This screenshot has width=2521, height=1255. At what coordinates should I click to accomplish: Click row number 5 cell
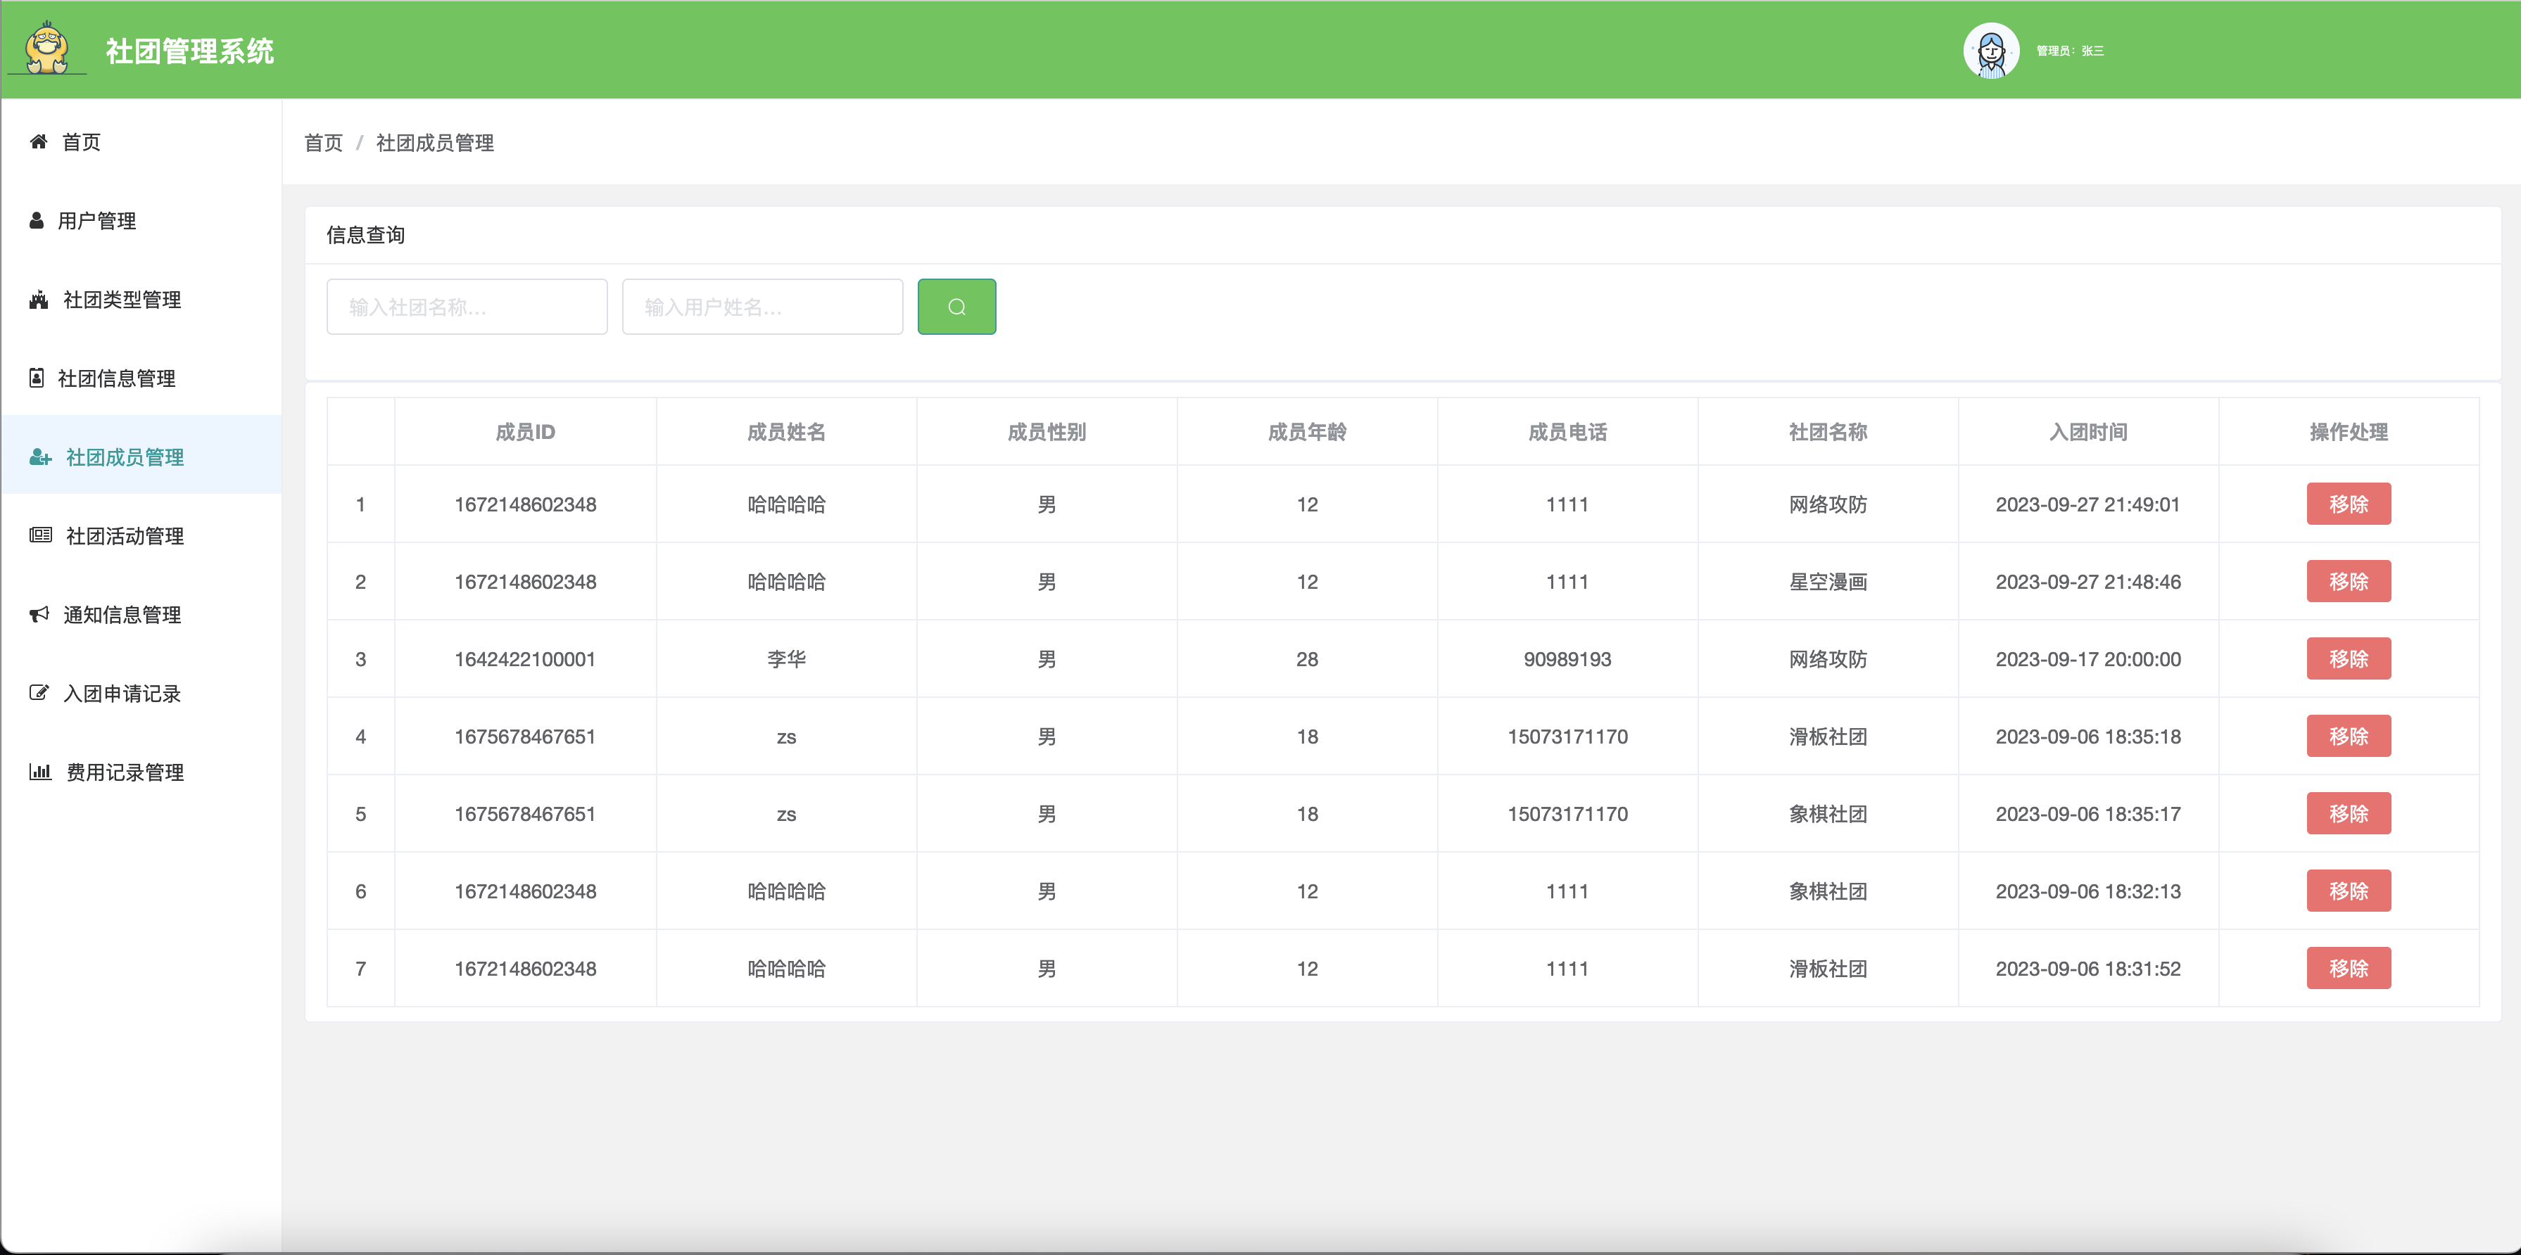[360, 813]
